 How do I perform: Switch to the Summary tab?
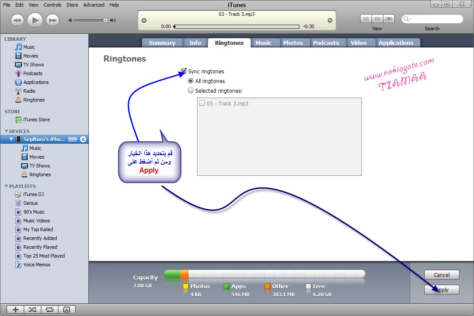[162, 43]
